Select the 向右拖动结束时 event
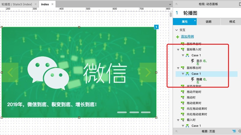 (x=197, y=114)
